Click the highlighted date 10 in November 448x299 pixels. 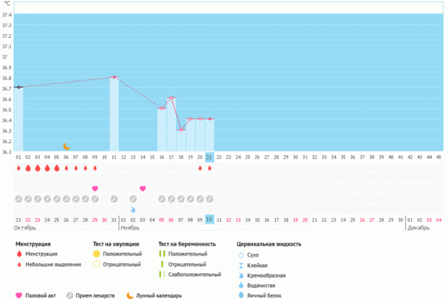(x=209, y=219)
